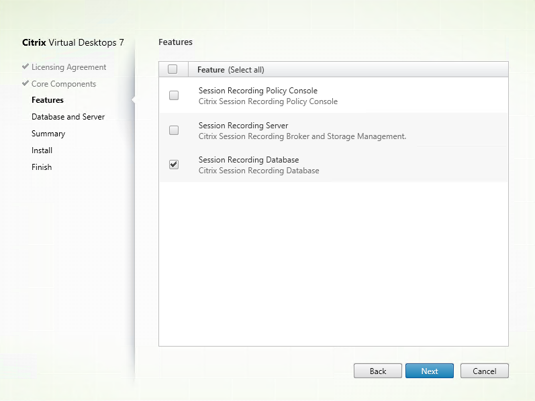Screen dimensions: 535x401
Task: Proceed by clicking the Next button
Action: click(x=430, y=371)
